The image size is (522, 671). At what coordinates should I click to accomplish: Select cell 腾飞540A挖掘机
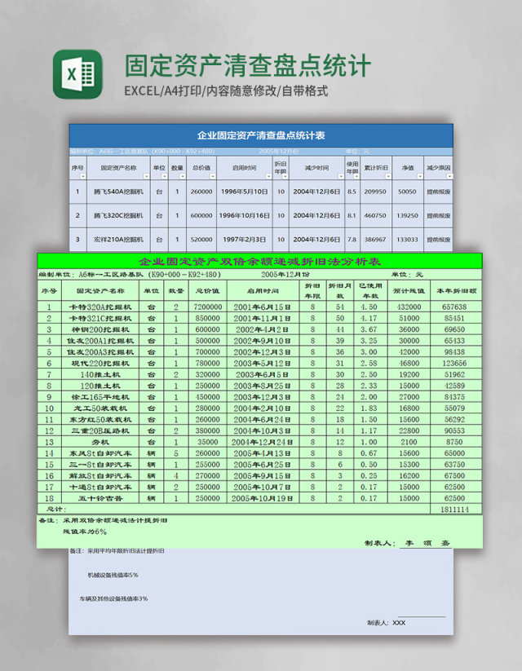click(118, 192)
